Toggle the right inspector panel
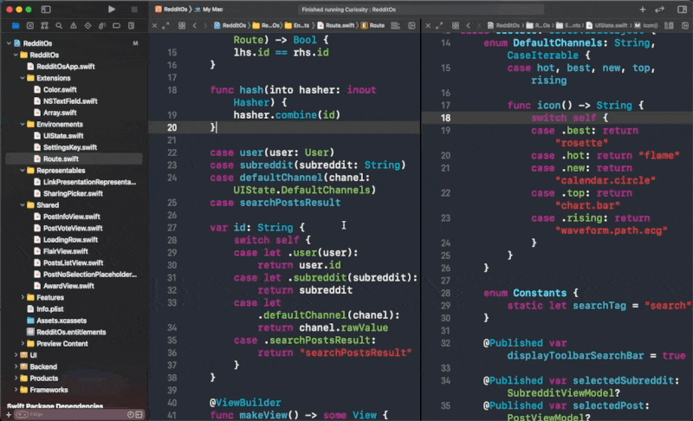The width and height of the screenshot is (693, 421). (681, 9)
